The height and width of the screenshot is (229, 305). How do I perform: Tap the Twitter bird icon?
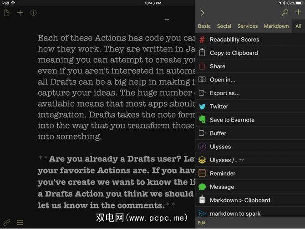[x=202, y=107]
